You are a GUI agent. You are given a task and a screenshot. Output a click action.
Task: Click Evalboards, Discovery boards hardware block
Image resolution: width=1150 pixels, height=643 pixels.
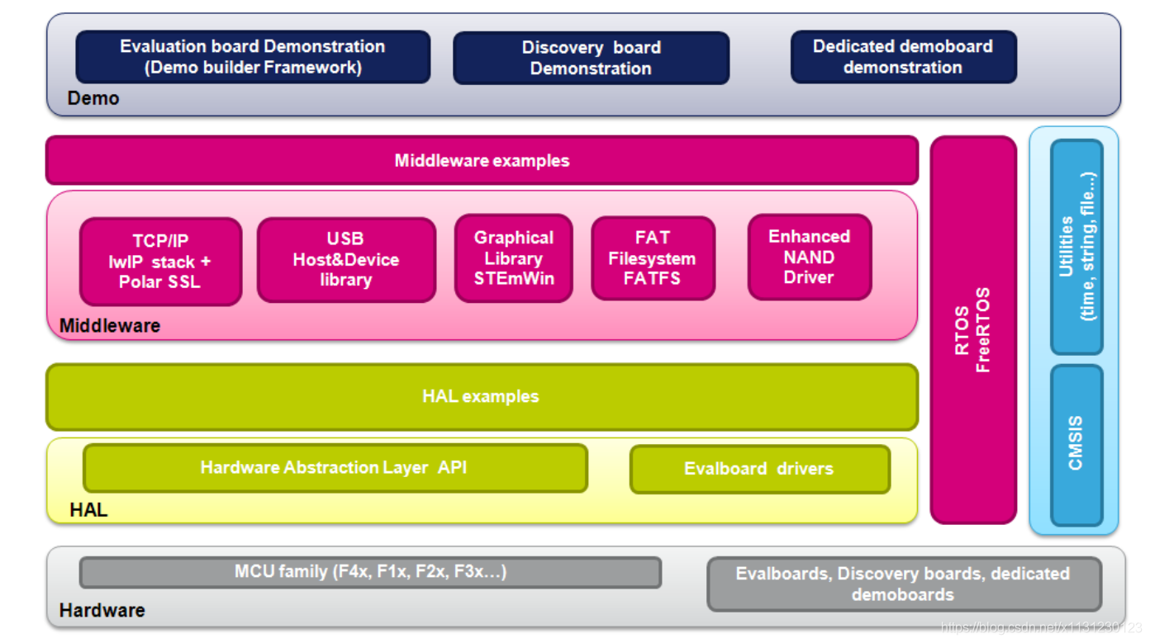pos(903,584)
